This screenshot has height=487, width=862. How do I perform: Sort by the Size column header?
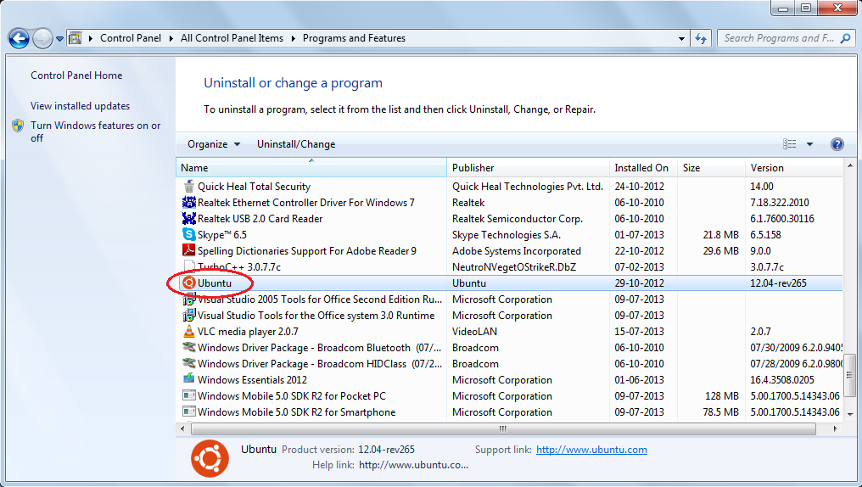[x=711, y=168]
